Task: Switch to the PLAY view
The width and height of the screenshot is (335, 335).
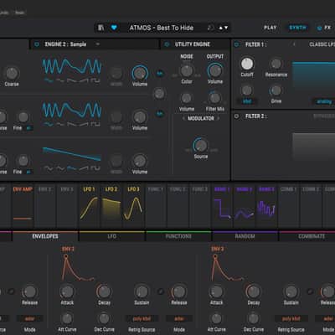Action: tap(271, 28)
